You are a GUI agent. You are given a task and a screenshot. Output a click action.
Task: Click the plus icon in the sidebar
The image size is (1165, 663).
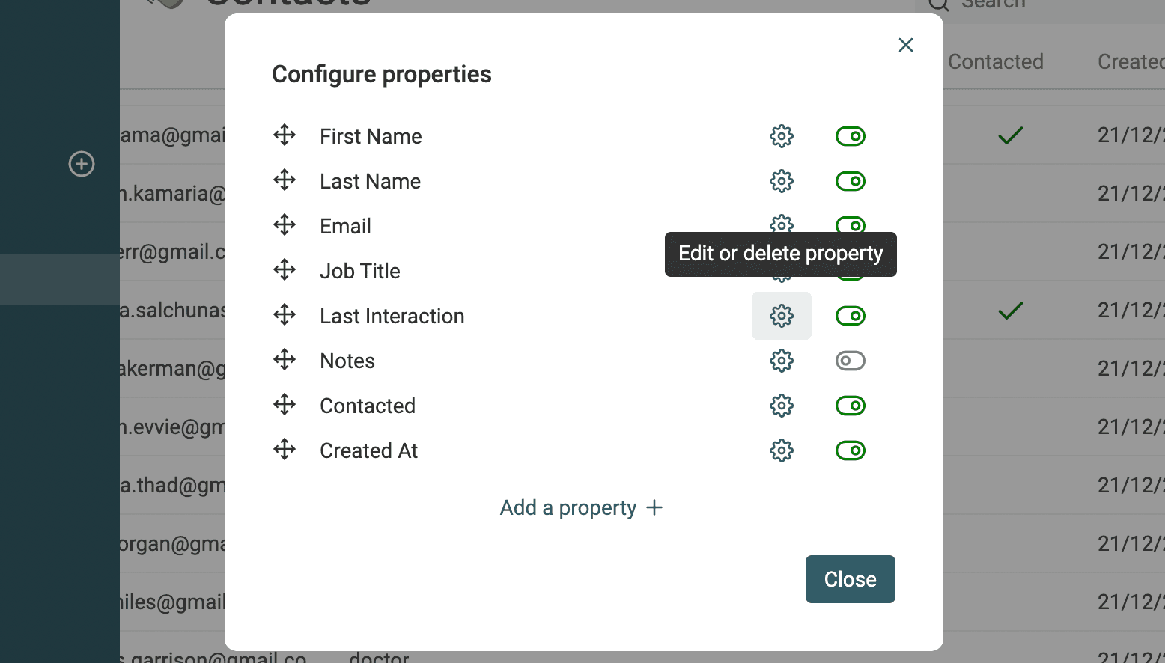tap(81, 164)
